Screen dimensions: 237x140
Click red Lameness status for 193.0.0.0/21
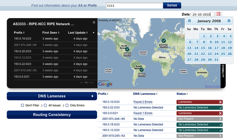[200, 113]
